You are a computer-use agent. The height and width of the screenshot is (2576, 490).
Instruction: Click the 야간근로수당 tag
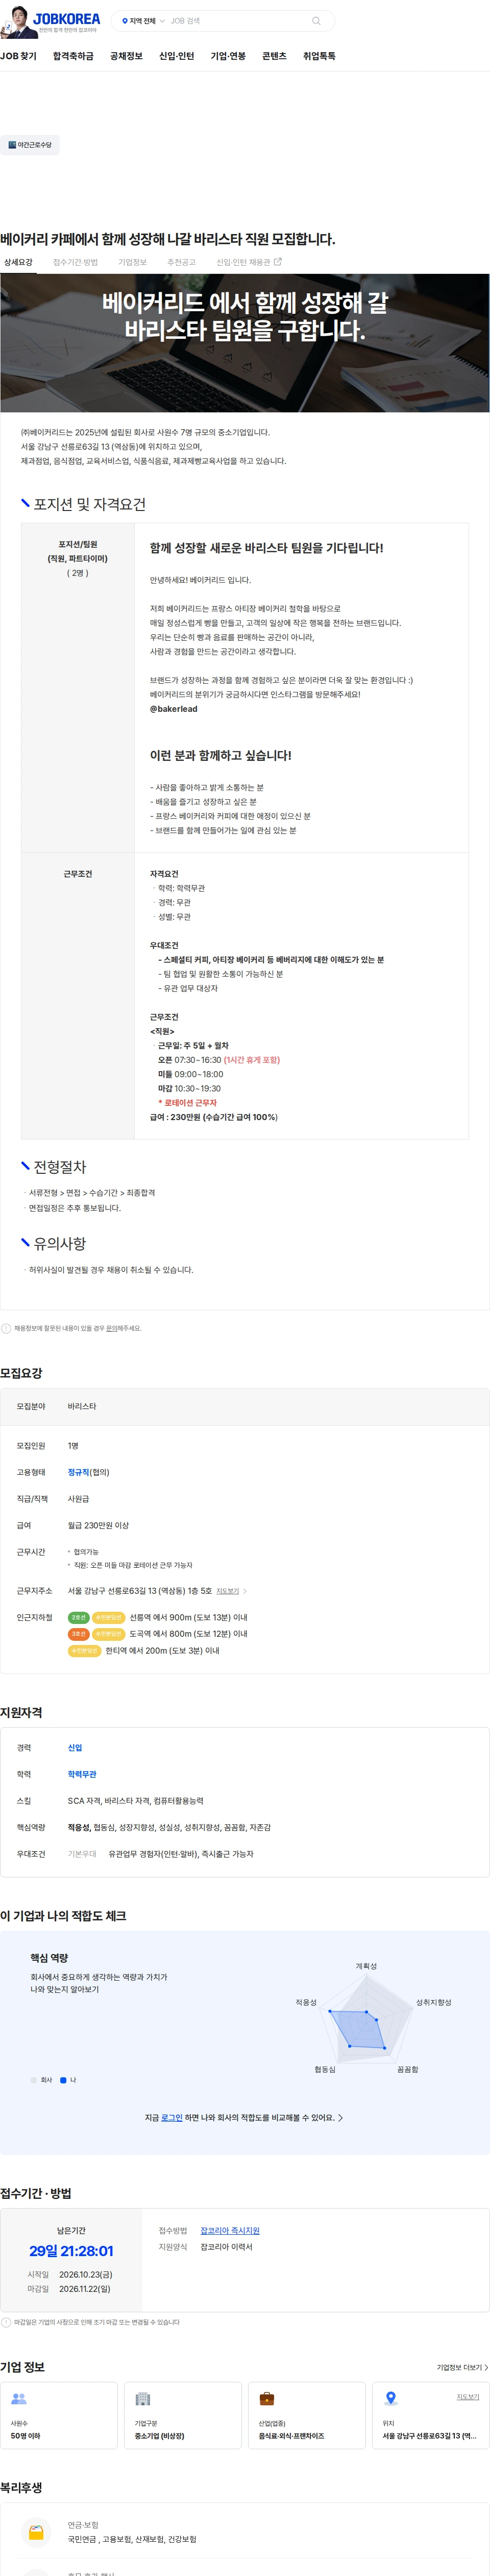(30, 145)
